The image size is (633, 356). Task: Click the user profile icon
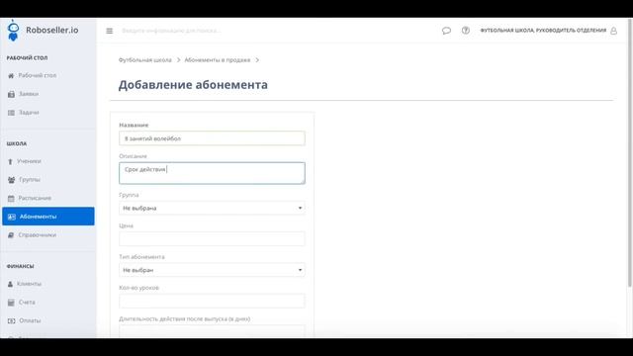pos(613,31)
